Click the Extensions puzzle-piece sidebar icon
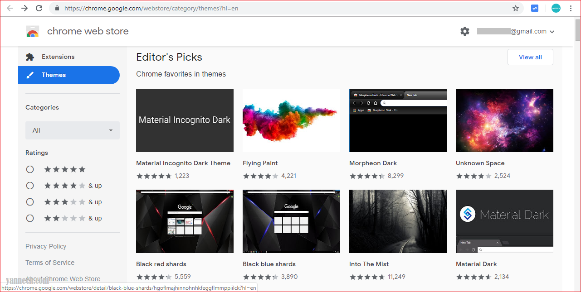581x292 pixels. pyautogui.click(x=30, y=57)
